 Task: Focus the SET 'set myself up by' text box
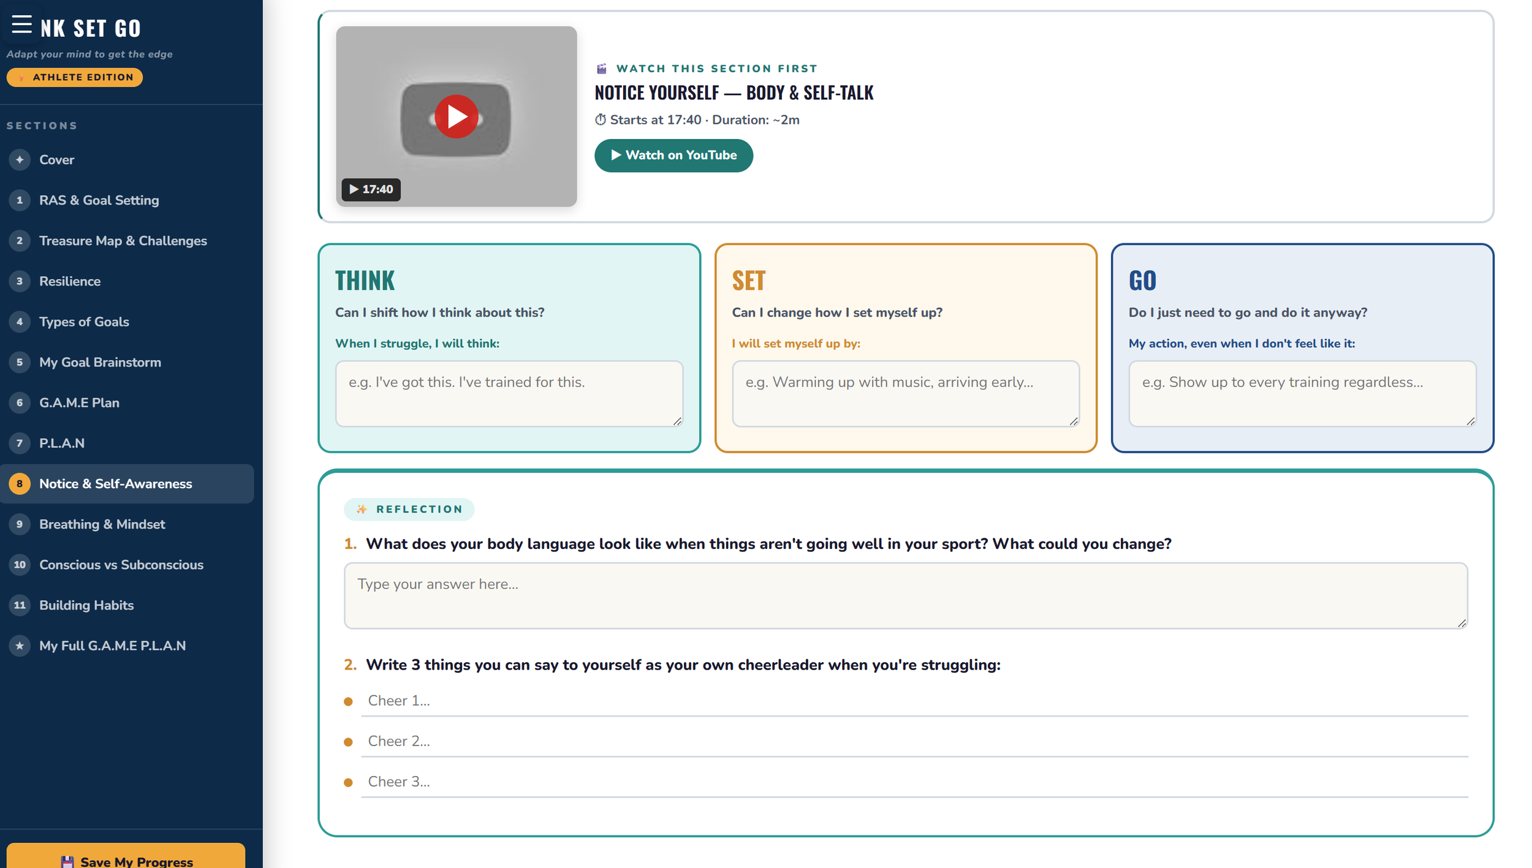coord(905,393)
